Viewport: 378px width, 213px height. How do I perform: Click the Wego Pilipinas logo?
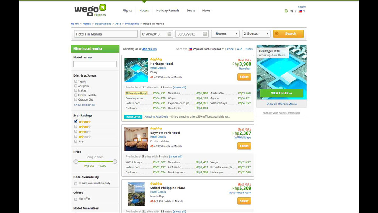point(90,10)
